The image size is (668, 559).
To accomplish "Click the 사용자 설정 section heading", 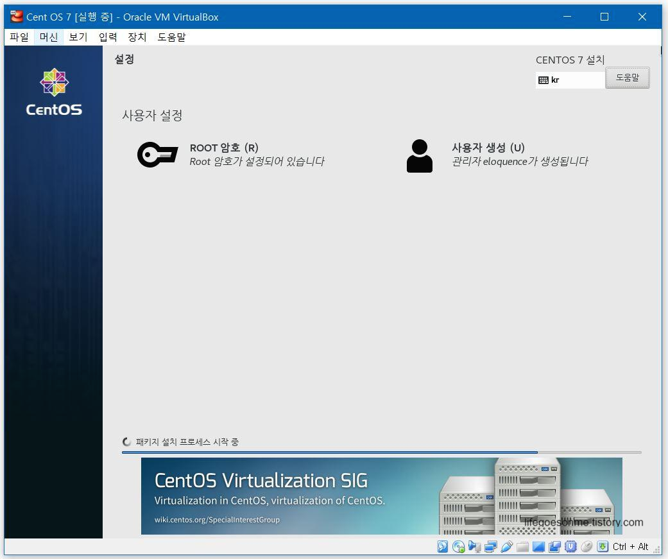I will click(152, 116).
